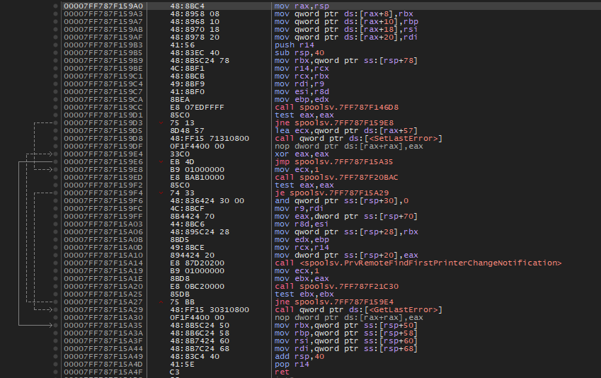Select instruction mov qword ptr ds:[rax+18],rsi
The width and height of the screenshot is (601, 378).
(x=346, y=30)
